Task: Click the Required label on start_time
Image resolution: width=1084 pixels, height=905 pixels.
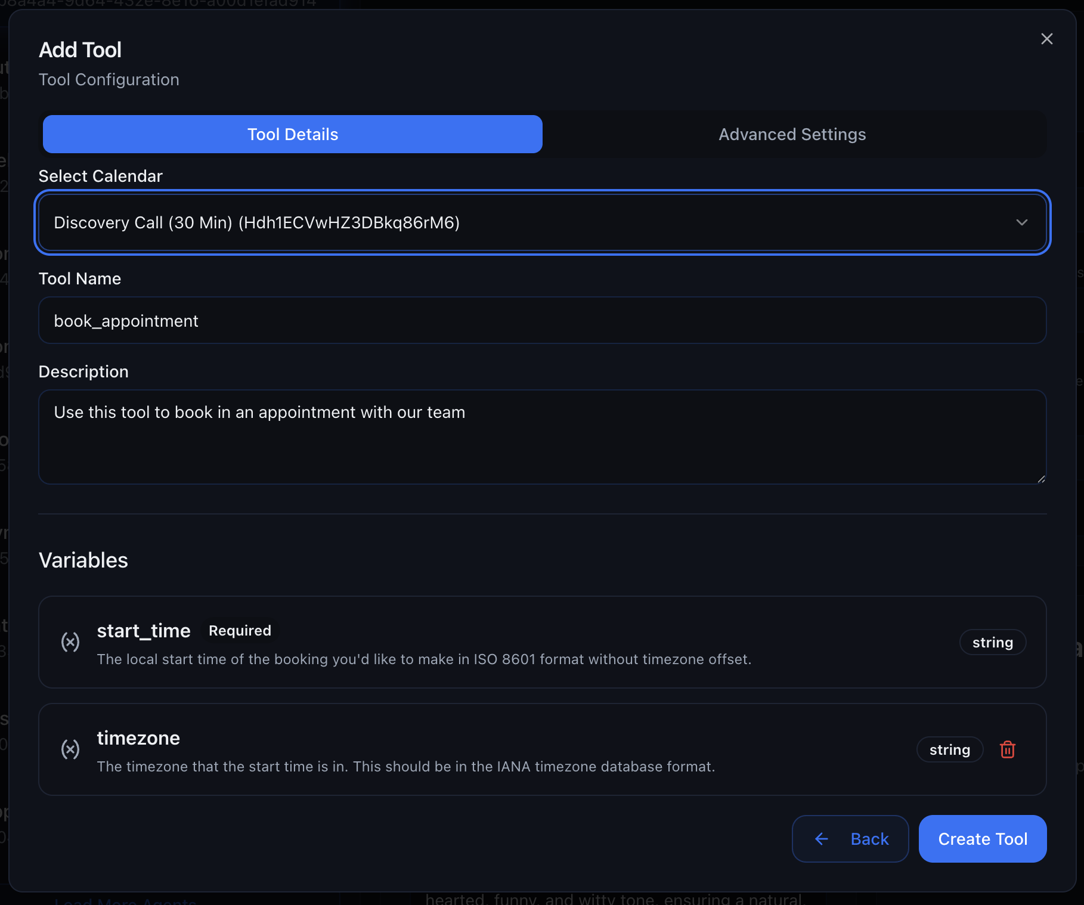Action: pyautogui.click(x=240, y=630)
